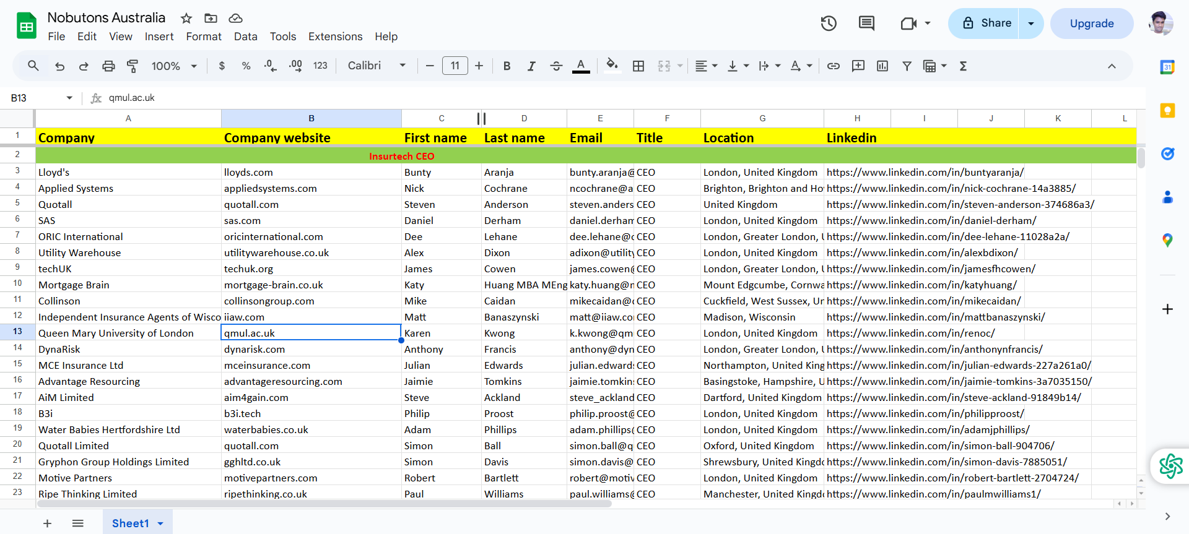
Task: Increase the font size
Action: point(479,66)
